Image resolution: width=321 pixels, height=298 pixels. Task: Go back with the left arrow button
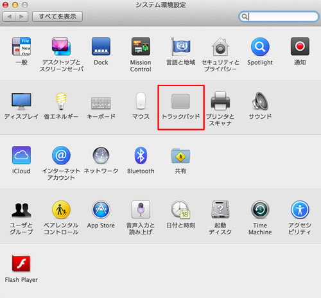pyautogui.click(x=9, y=17)
